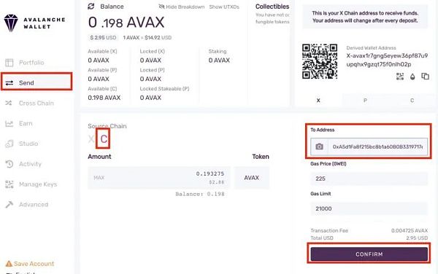Switch to the C chain address tab
This screenshot has height=274, width=438.
click(412, 101)
